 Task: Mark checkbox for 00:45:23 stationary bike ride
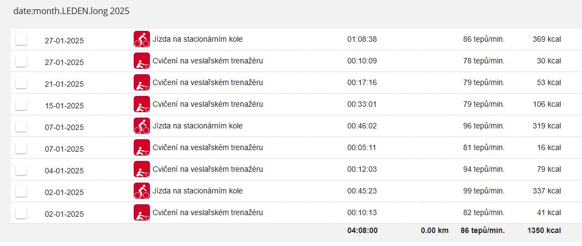tap(21, 191)
